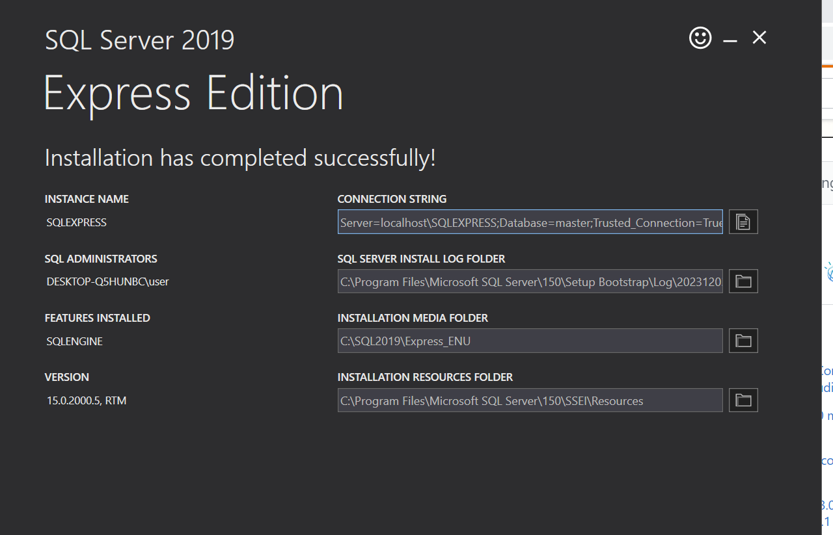The height and width of the screenshot is (535, 833).
Task: Click the CONNECTION STRING label
Action: pos(392,199)
